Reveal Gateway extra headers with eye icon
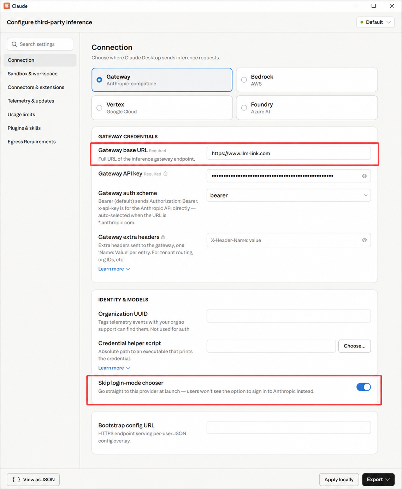This screenshot has width=402, height=489. pyautogui.click(x=365, y=240)
